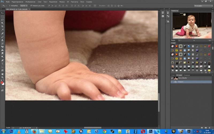Open VLC media player from the taskbar
Screen dimensions: 214x134
tap(19, 132)
